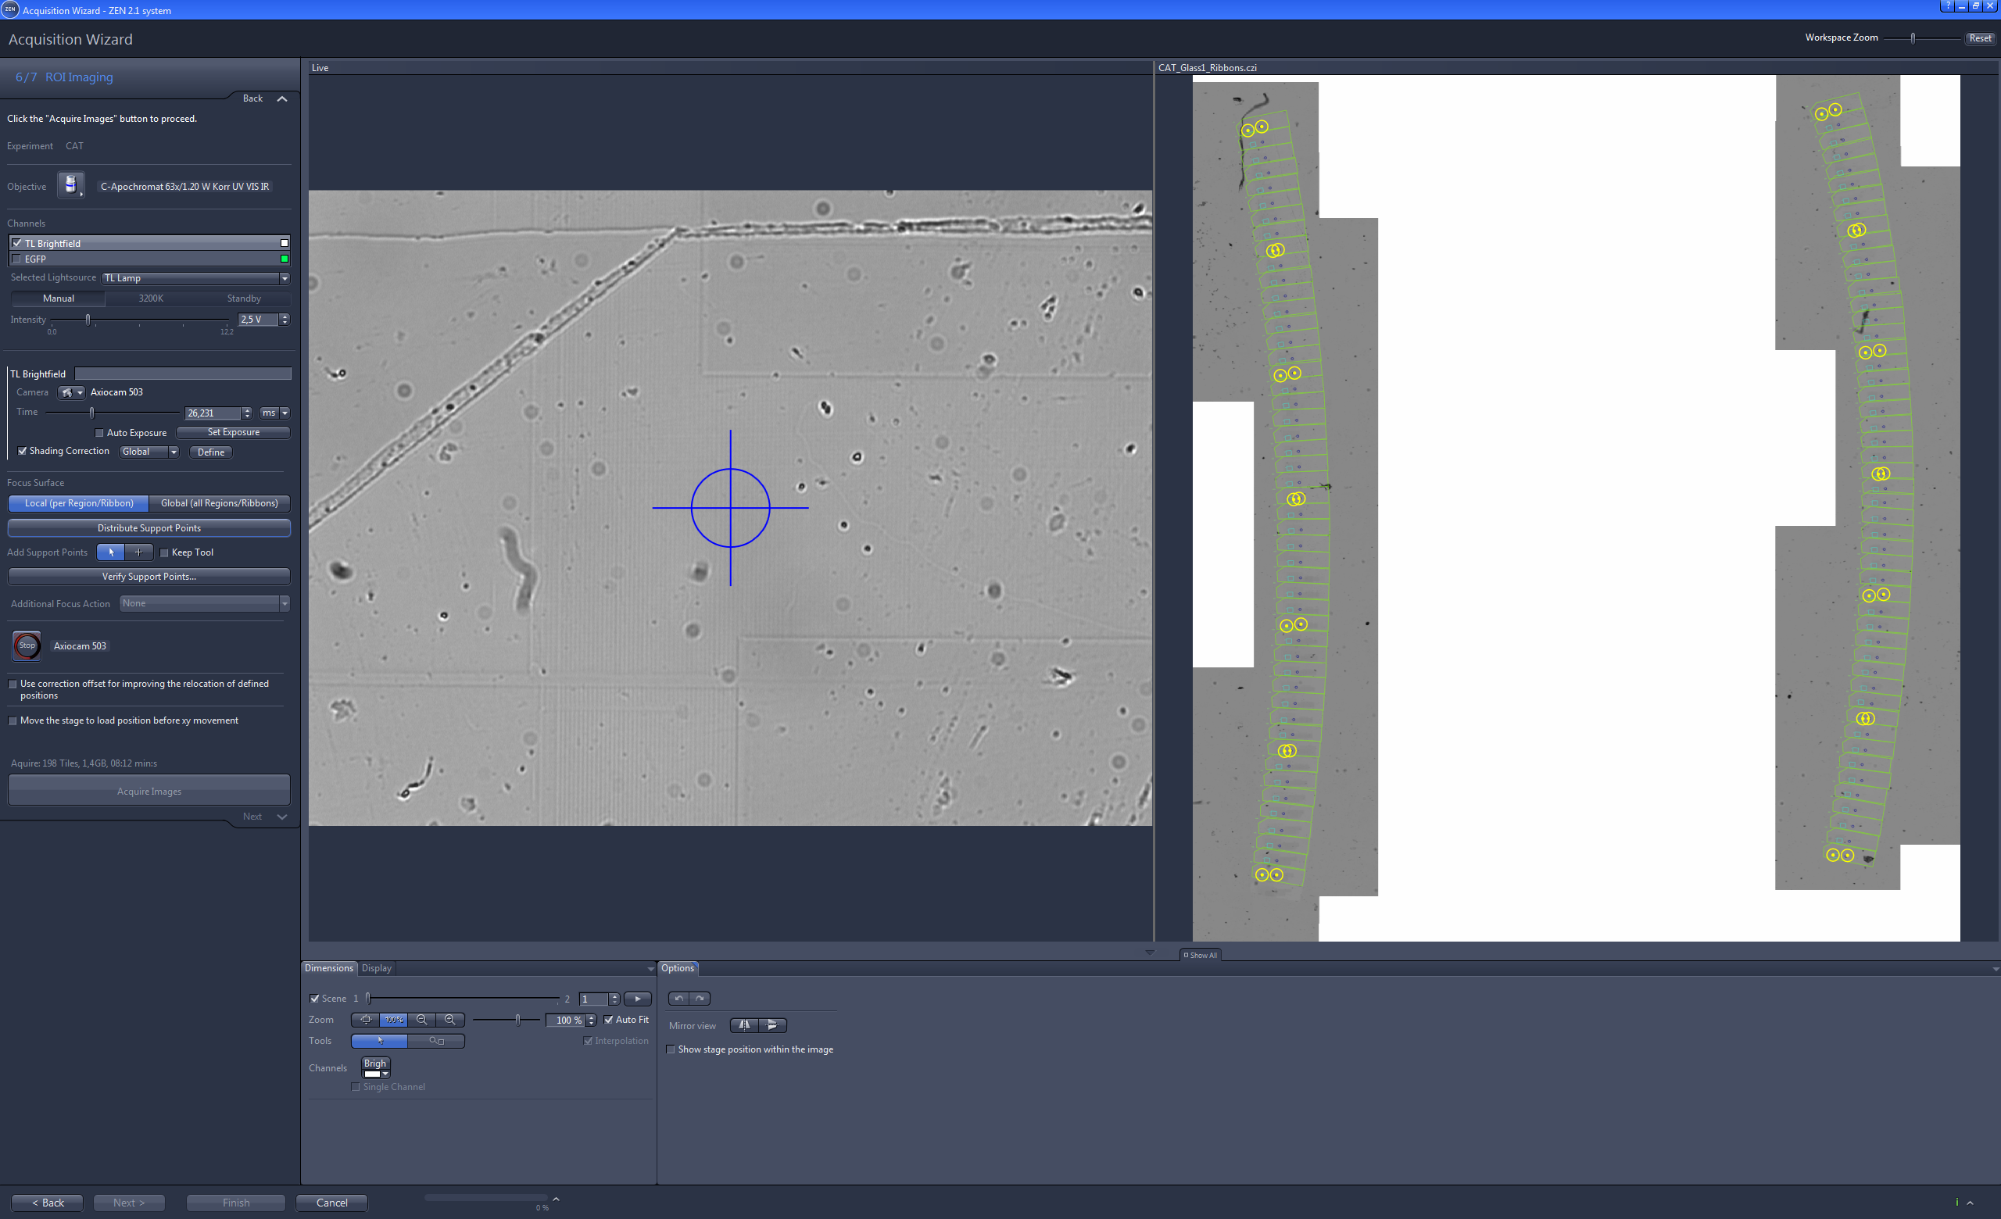Check the Keep Tool checkbox
2001x1219 pixels.
pos(165,552)
